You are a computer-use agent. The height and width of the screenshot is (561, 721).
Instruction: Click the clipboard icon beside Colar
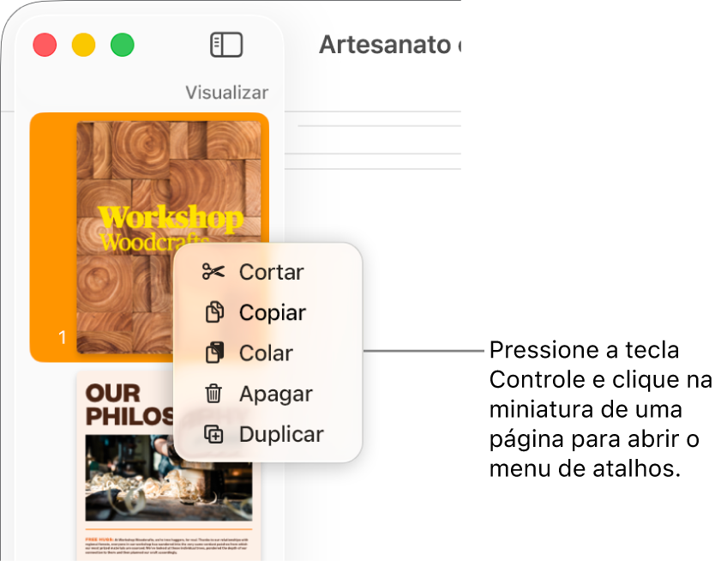[214, 353]
